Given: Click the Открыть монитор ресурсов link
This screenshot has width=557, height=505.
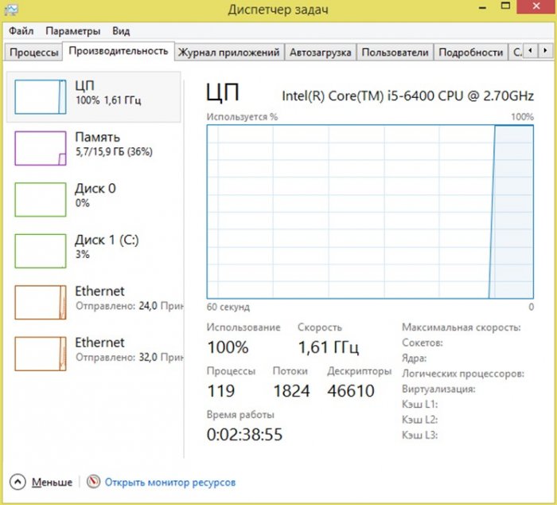Looking at the screenshot, I should point(170,482).
